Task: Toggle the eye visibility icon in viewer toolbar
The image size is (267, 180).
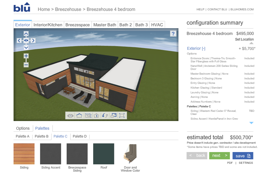Action: [x=70, y=115]
